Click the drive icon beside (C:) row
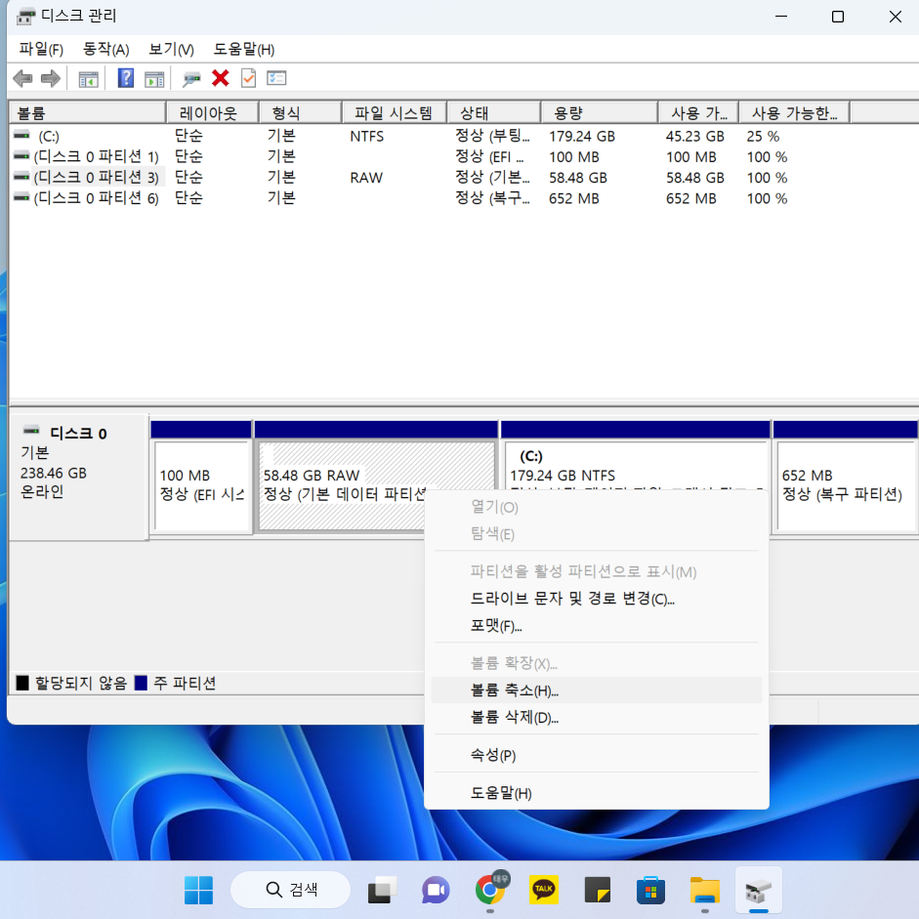 [21, 136]
